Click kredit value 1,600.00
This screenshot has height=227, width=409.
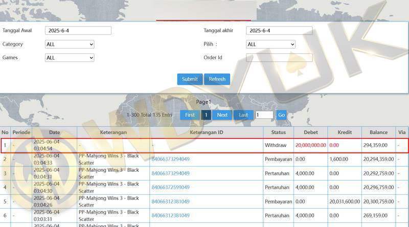coord(339,159)
